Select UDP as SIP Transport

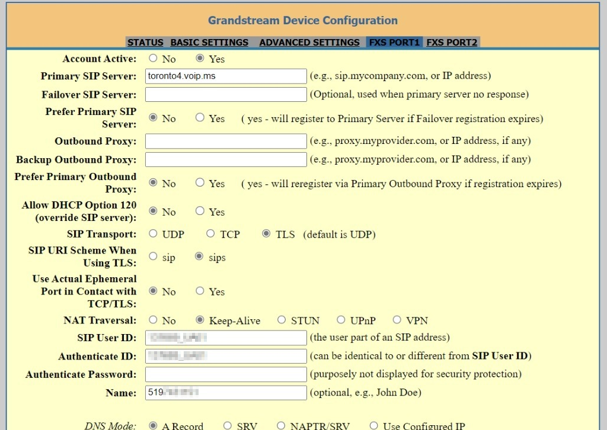154,233
